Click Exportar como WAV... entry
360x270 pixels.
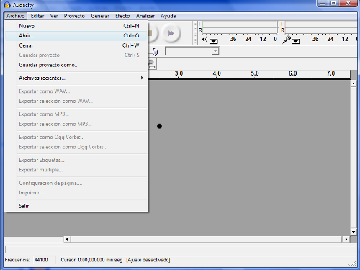pyautogui.click(x=76, y=91)
